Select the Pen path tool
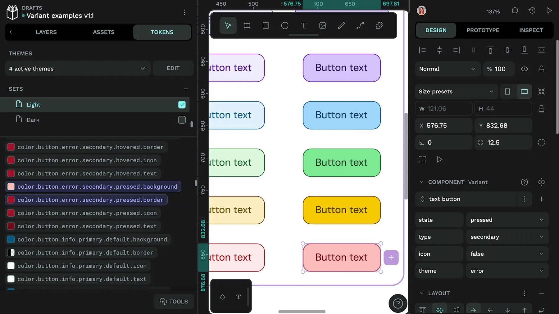 (x=341, y=25)
